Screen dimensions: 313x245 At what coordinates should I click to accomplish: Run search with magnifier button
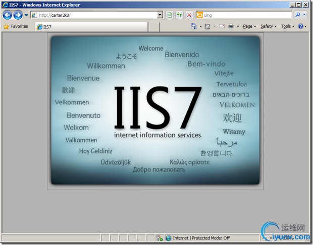(298, 15)
